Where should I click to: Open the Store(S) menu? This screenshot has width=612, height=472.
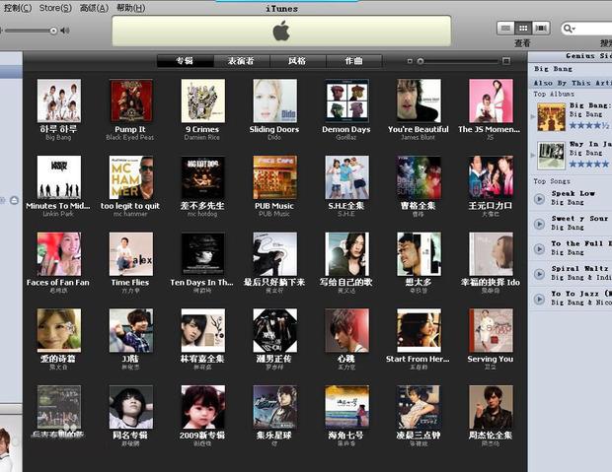click(54, 8)
